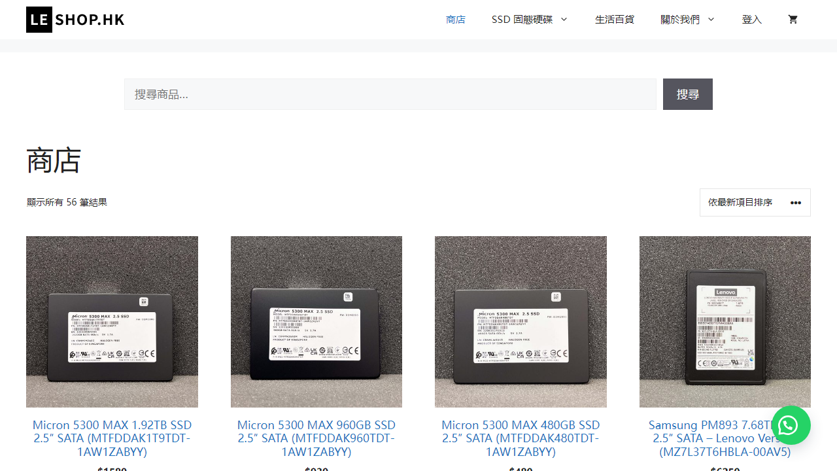Open Micron 5300 MAX 960GB SSD title link
This screenshot has height=471, width=837.
tap(316, 438)
